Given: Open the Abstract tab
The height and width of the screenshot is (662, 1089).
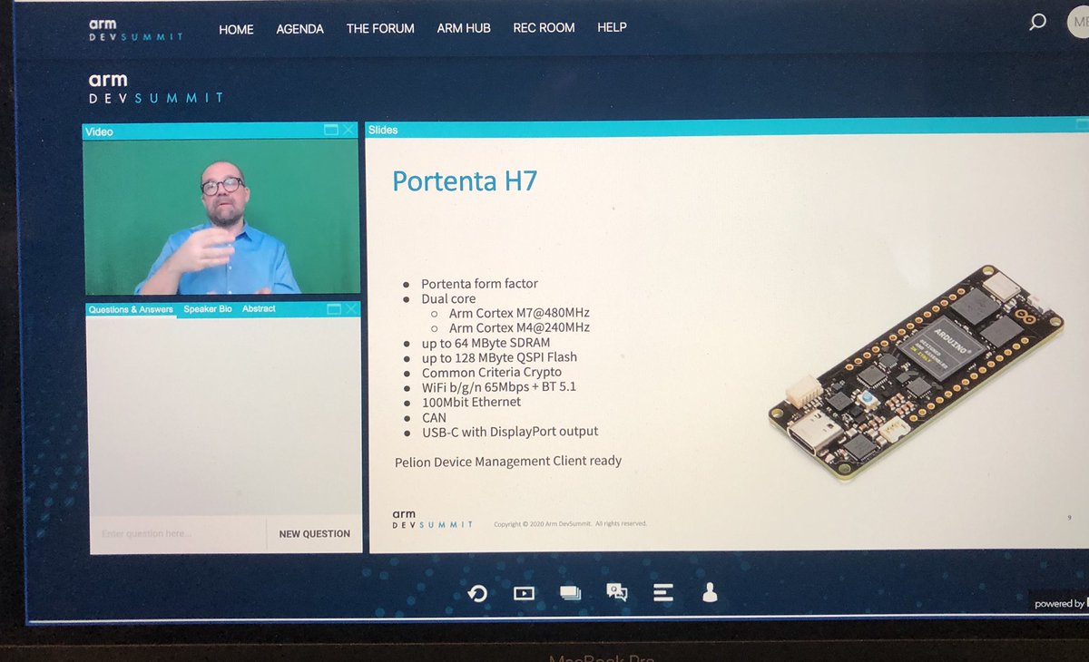Looking at the screenshot, I should click(x=258, y=308).
